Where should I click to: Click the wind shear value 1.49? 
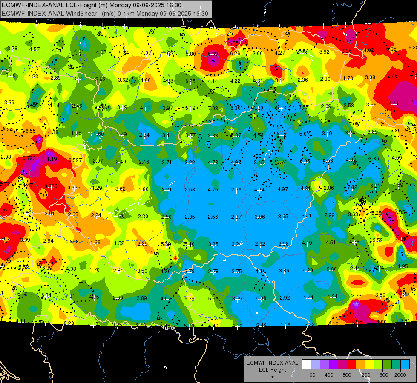[122, 134]
